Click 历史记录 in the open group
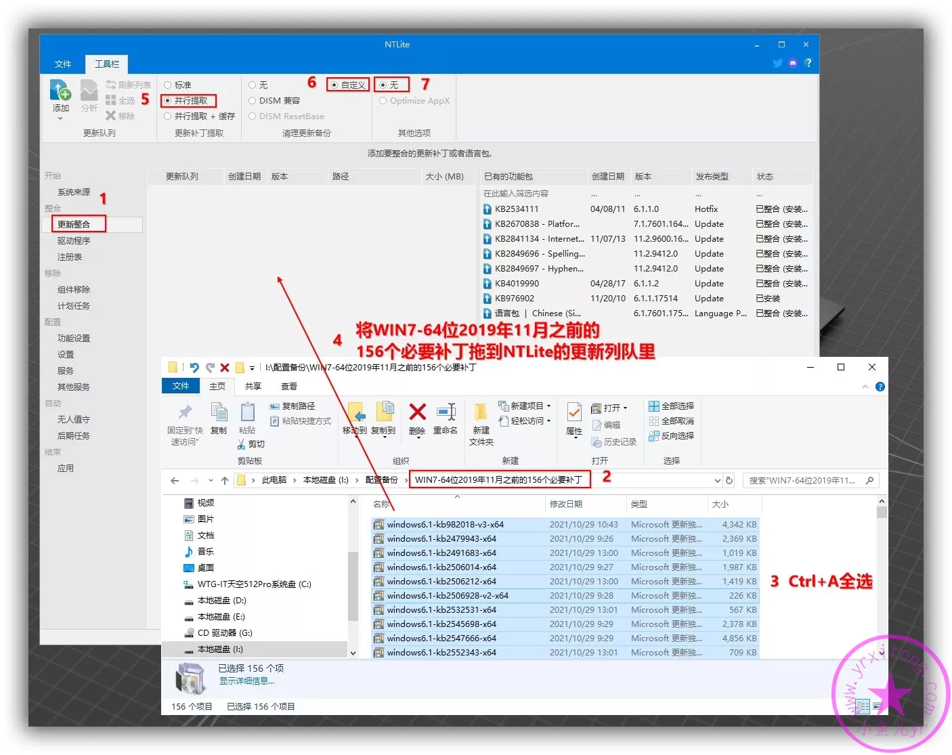The image size is (952, 755). click(x=614, y=441)
